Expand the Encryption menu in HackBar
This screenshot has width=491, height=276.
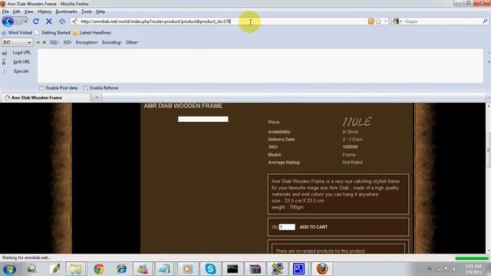(87, 42)
